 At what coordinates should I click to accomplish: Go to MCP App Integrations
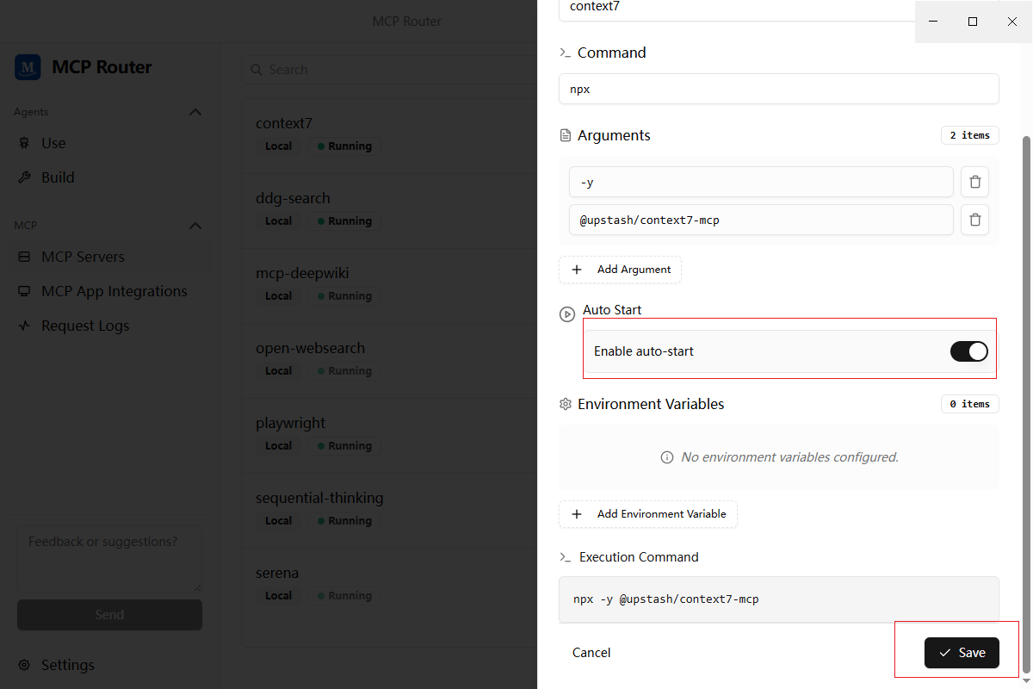[x=114, y=291]
